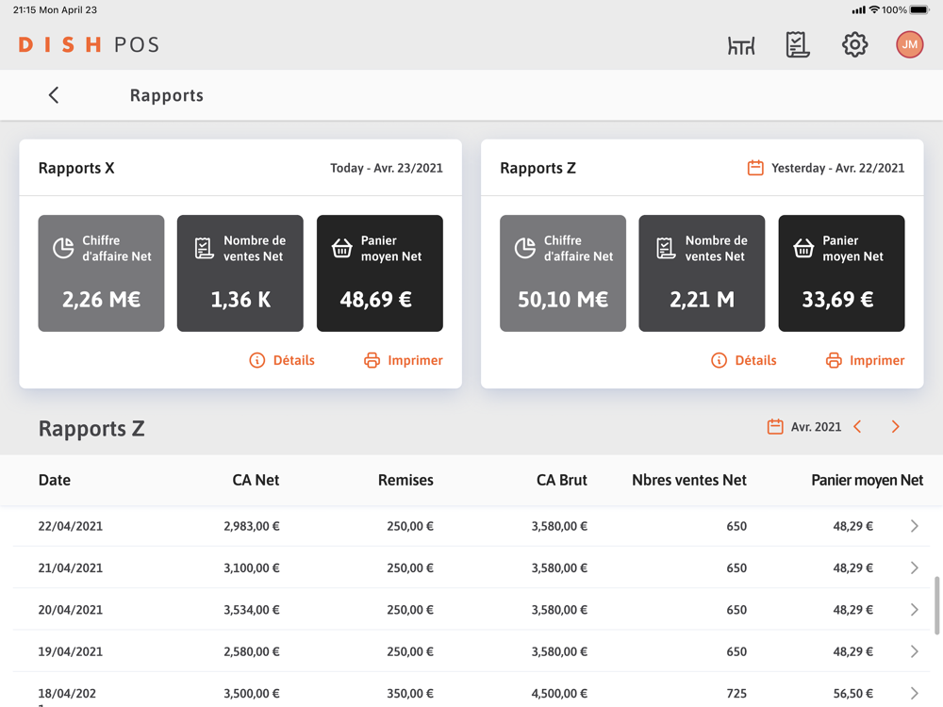Expand the 19/04/2021 report row chevron
Screen dimensions: 943x707
click(914, 651)
